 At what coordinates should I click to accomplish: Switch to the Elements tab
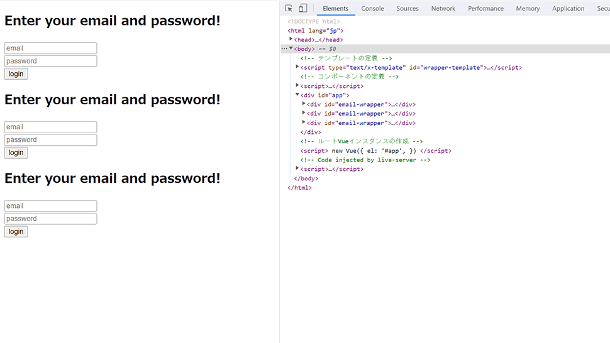[x=335, y=8]
